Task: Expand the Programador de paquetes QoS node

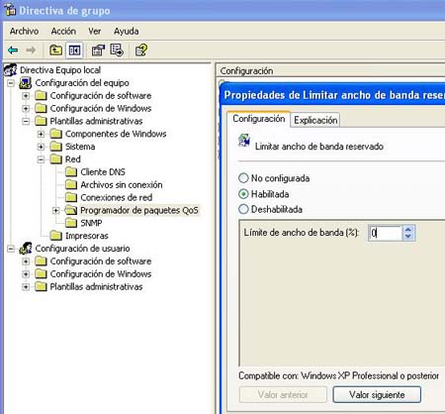Action: pos(56,210)
